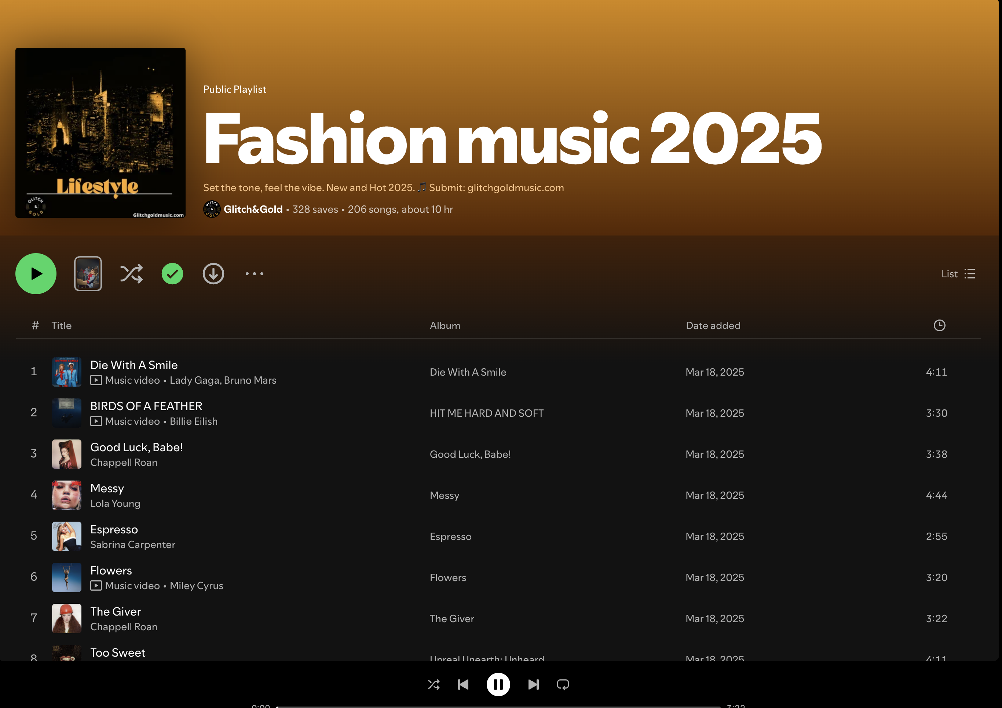Click the Music video icon on Flowers
Image resolution: width=1002 pixels, height=708 pixels.
click(x=96, y=586)
